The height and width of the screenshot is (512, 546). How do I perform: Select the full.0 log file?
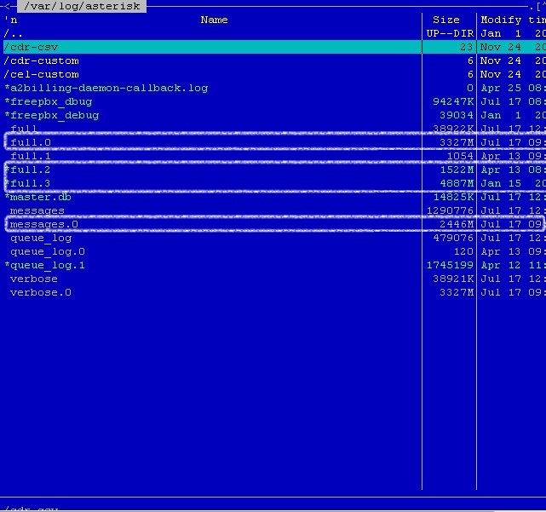tap(31, 142)
